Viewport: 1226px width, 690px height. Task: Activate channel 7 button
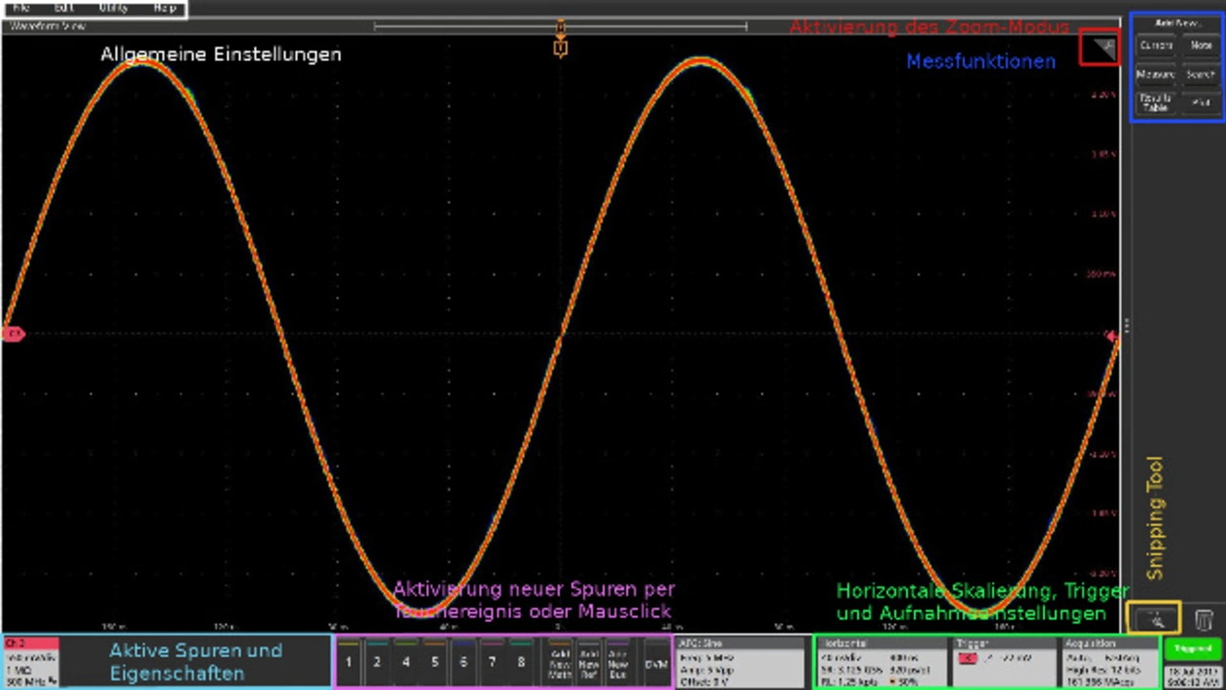(491, 662)
